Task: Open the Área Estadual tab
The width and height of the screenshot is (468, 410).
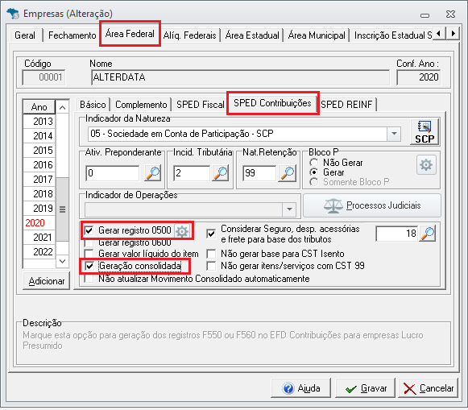Action: (x=252, y=35)
